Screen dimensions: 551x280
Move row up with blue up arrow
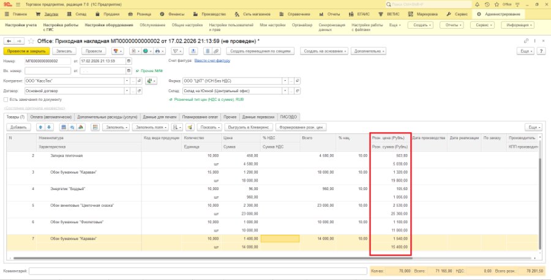click(41, 127)
